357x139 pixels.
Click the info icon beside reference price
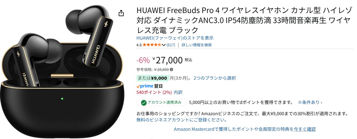point(172,70)
